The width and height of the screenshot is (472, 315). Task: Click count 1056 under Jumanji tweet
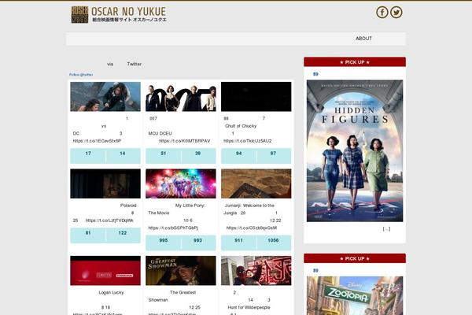point(273,240)
